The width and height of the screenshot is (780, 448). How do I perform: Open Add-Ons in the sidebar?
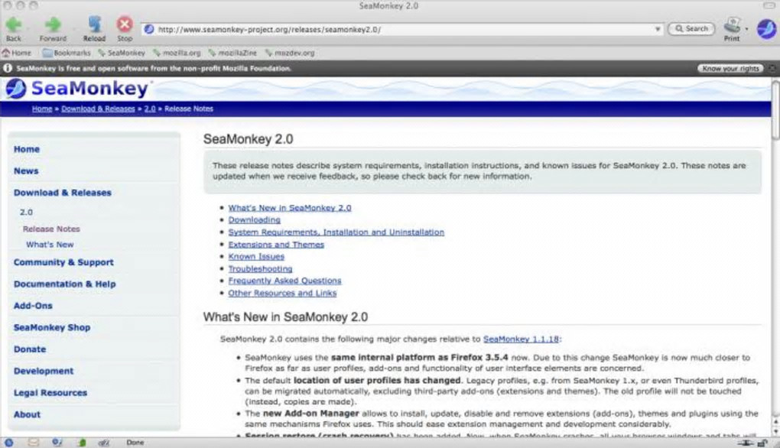point(33,306)
